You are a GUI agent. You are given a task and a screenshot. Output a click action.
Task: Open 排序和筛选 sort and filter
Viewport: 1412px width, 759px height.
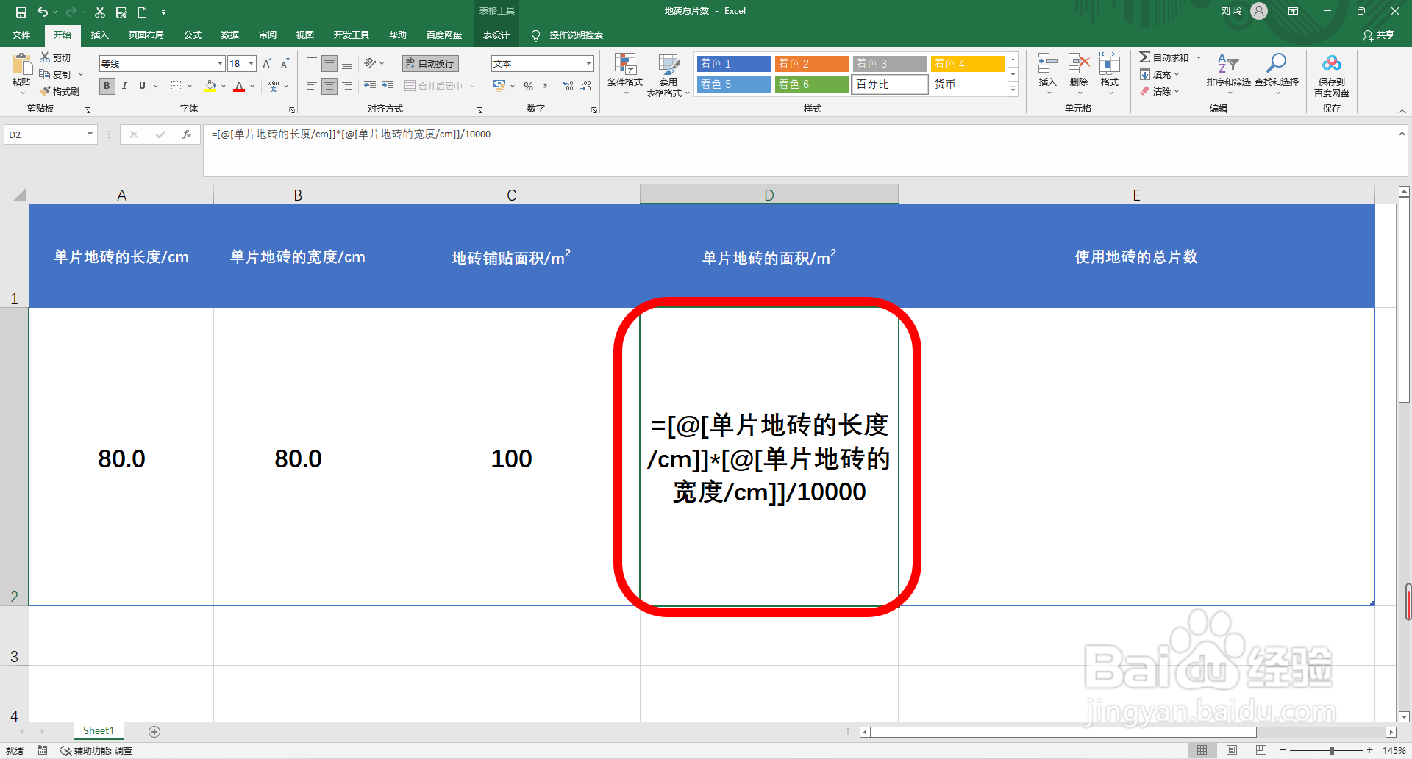[1228, 72]
